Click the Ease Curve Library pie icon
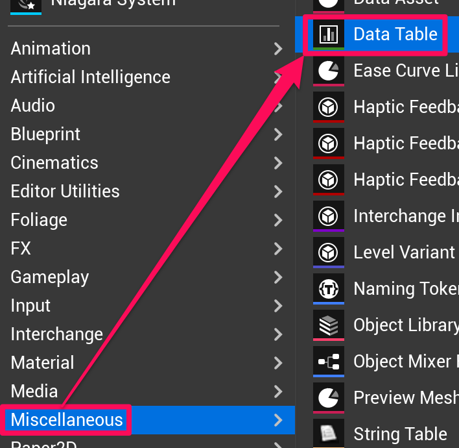Viewport: 459px width, 448px height. coord(329,70)
